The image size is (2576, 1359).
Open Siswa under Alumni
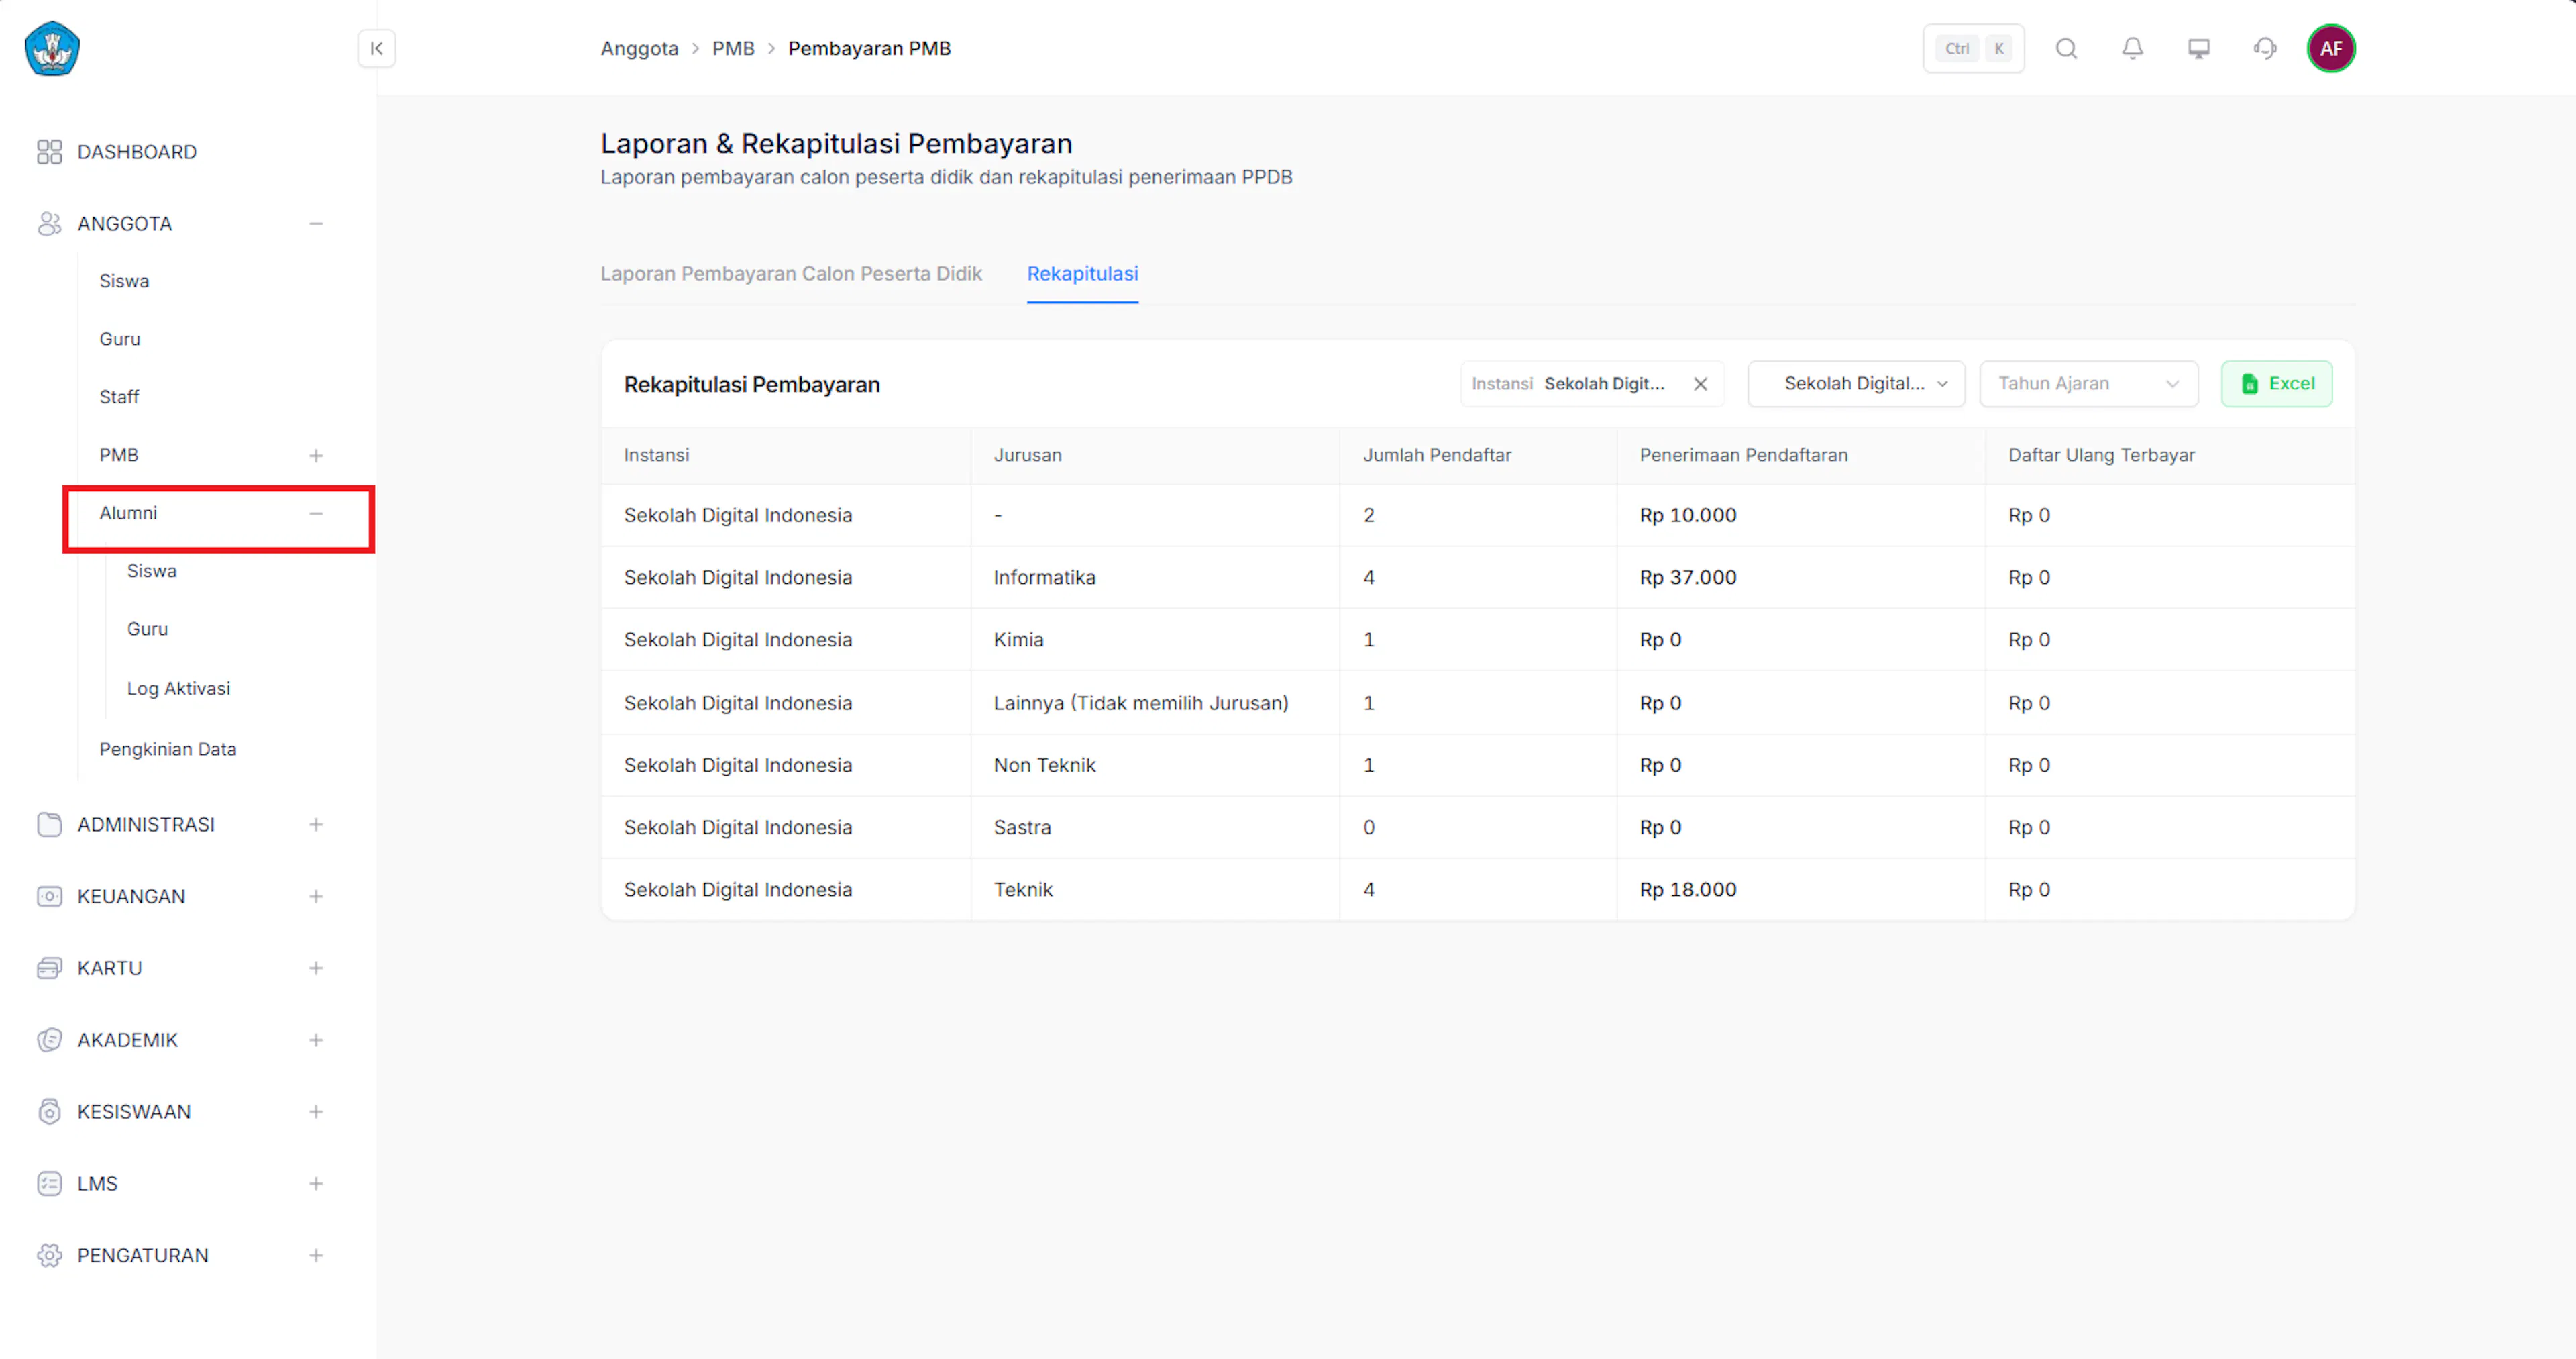pos(152,570)
